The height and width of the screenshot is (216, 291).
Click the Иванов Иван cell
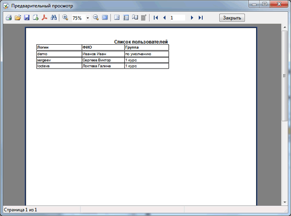coord(103,54)
